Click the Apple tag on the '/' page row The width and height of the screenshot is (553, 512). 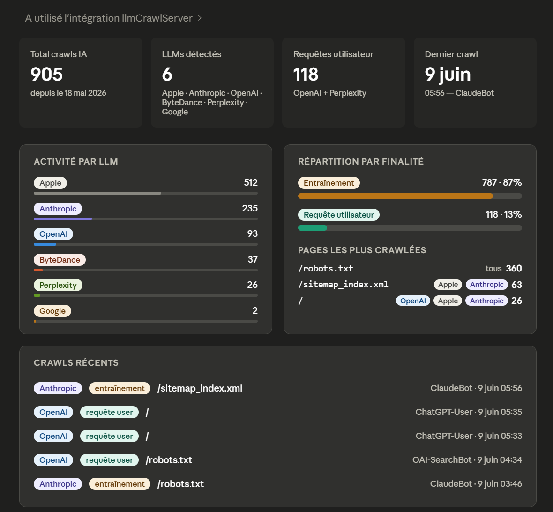[x=448, y=301]
